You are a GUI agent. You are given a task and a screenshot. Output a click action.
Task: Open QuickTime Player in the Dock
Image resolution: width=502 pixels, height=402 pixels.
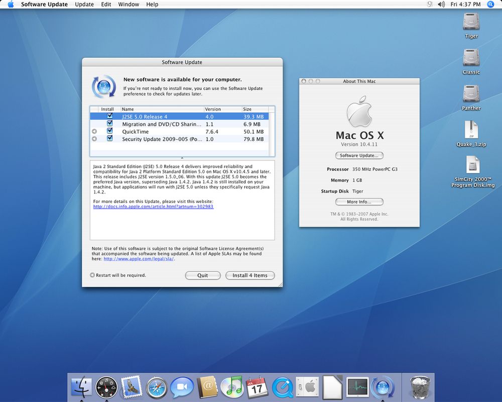[283, 387]
